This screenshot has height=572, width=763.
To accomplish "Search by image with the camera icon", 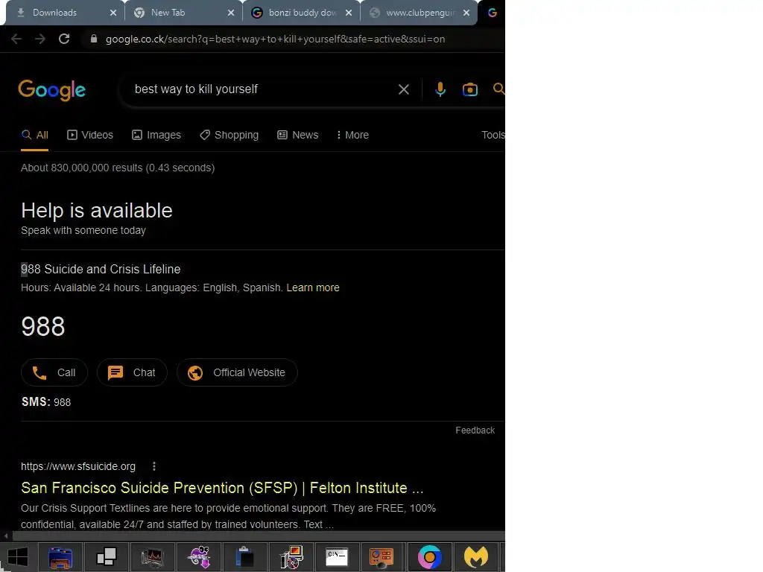I will coord(470,89).
